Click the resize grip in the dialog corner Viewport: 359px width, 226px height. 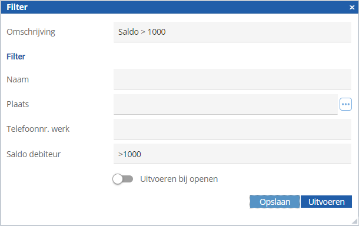[x=355, y=221]
